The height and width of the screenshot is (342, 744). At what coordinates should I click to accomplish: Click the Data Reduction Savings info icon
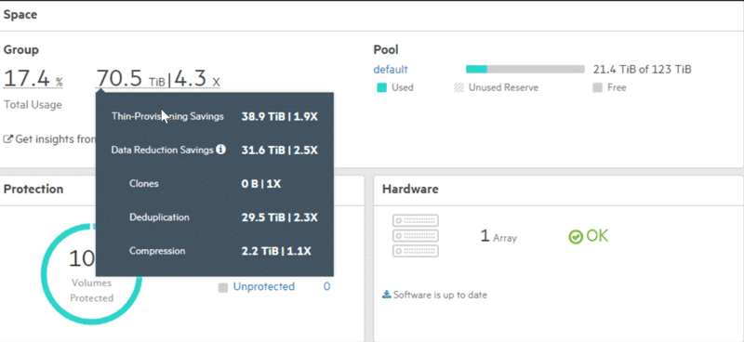(220, 150)
